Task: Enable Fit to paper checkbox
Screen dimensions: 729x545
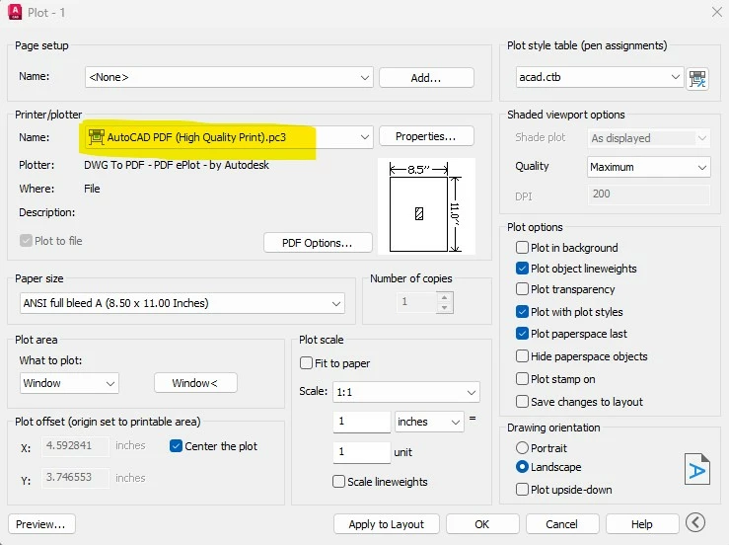Action: (x=306, y=363)
